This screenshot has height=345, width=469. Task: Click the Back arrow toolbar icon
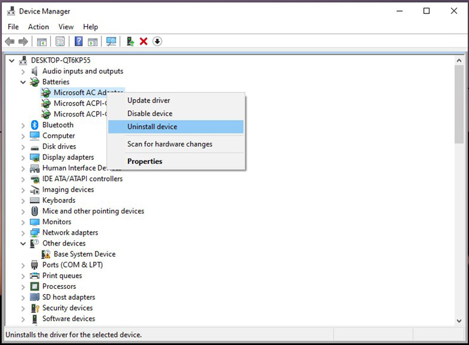tap(10, 41)
